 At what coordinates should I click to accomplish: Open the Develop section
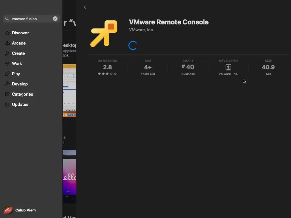[20, 84]
